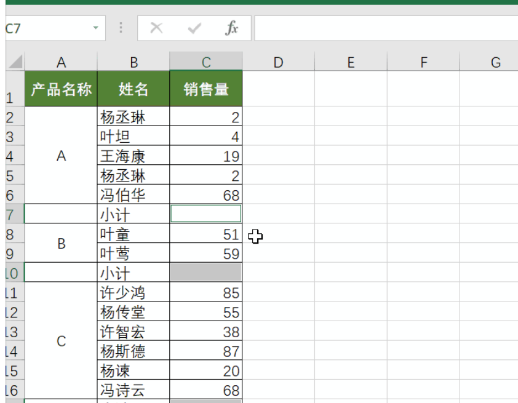
Task: Click sales value 59 cell
Action: tap(206, 253)
